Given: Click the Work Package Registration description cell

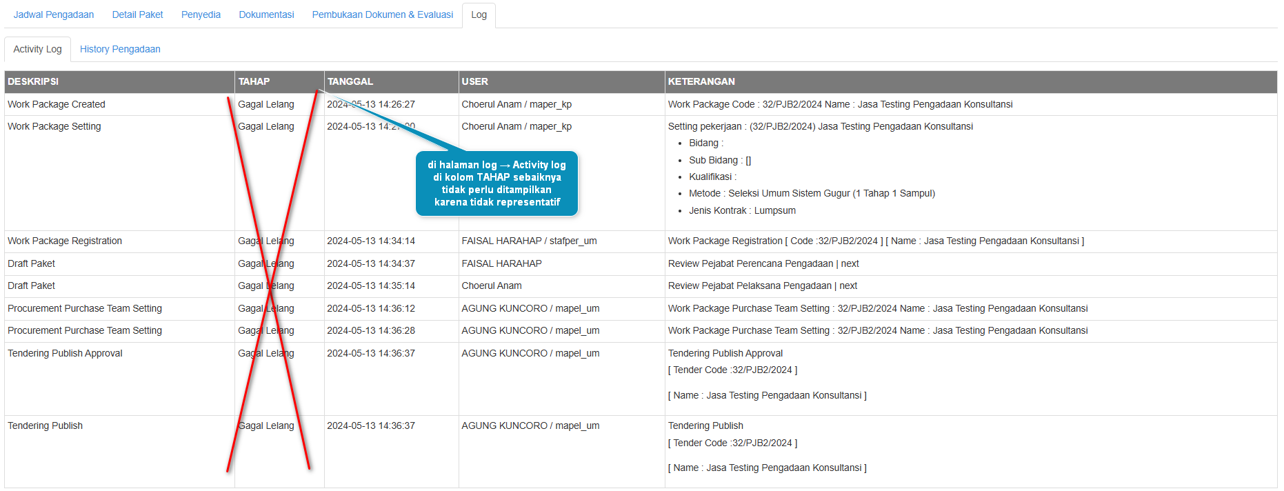Looking at the screenshot, I should coord(65,241).
